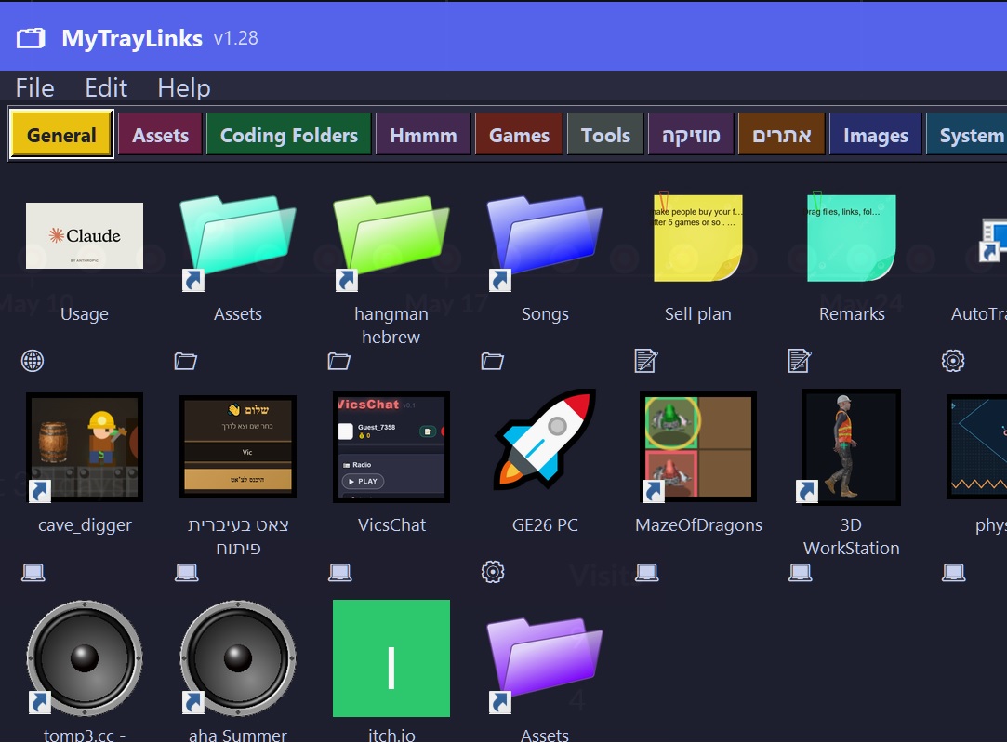Image resolution: width=1007 pixels, height=743 pixels.
Task: Click the folder type icon under Songs
Action: click(493, 361)
